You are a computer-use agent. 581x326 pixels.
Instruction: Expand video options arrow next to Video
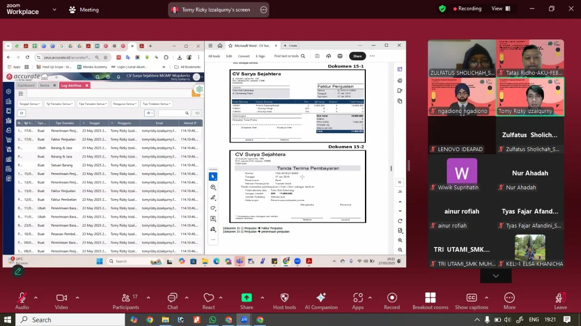point(77,298)
